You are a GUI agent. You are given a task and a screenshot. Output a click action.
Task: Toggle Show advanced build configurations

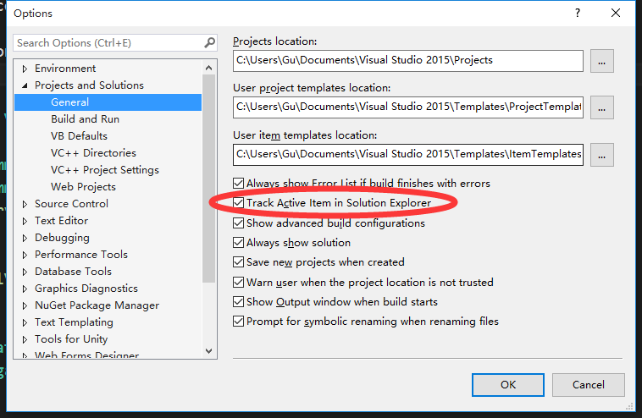click(x=240, y=223)
